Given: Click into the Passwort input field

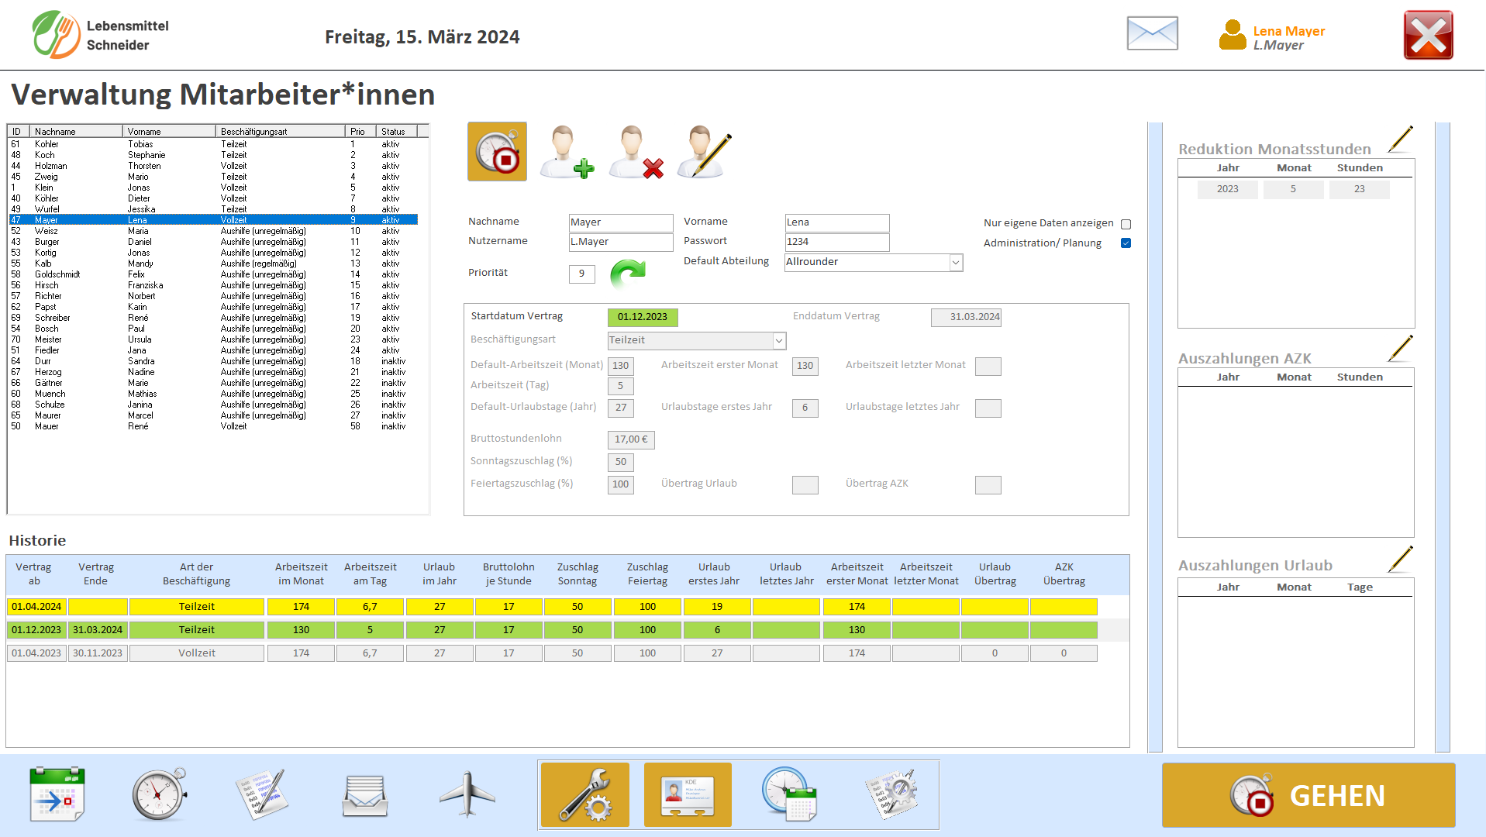Looking at the screenshot, I should tap(836, 242).
